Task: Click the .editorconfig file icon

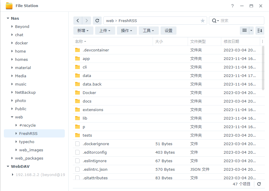Action: coord(77,152)
